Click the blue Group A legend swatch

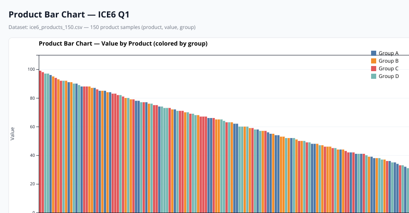click(374, 53)
